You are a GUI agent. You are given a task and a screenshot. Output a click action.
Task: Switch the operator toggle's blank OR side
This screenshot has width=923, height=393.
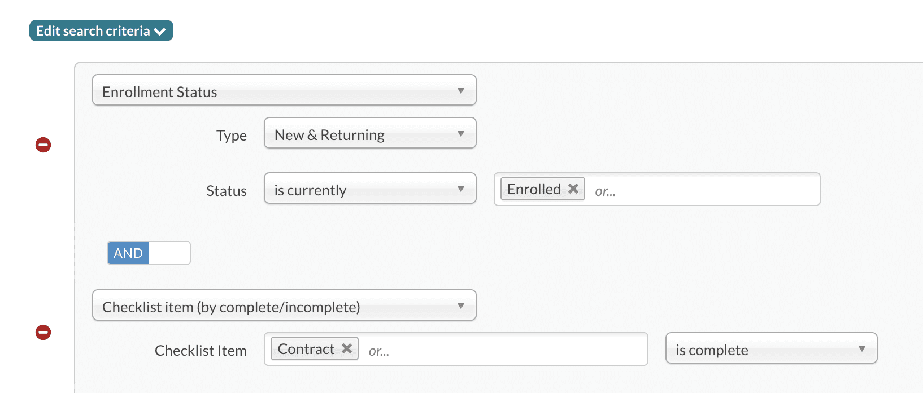tap(169, 253)
